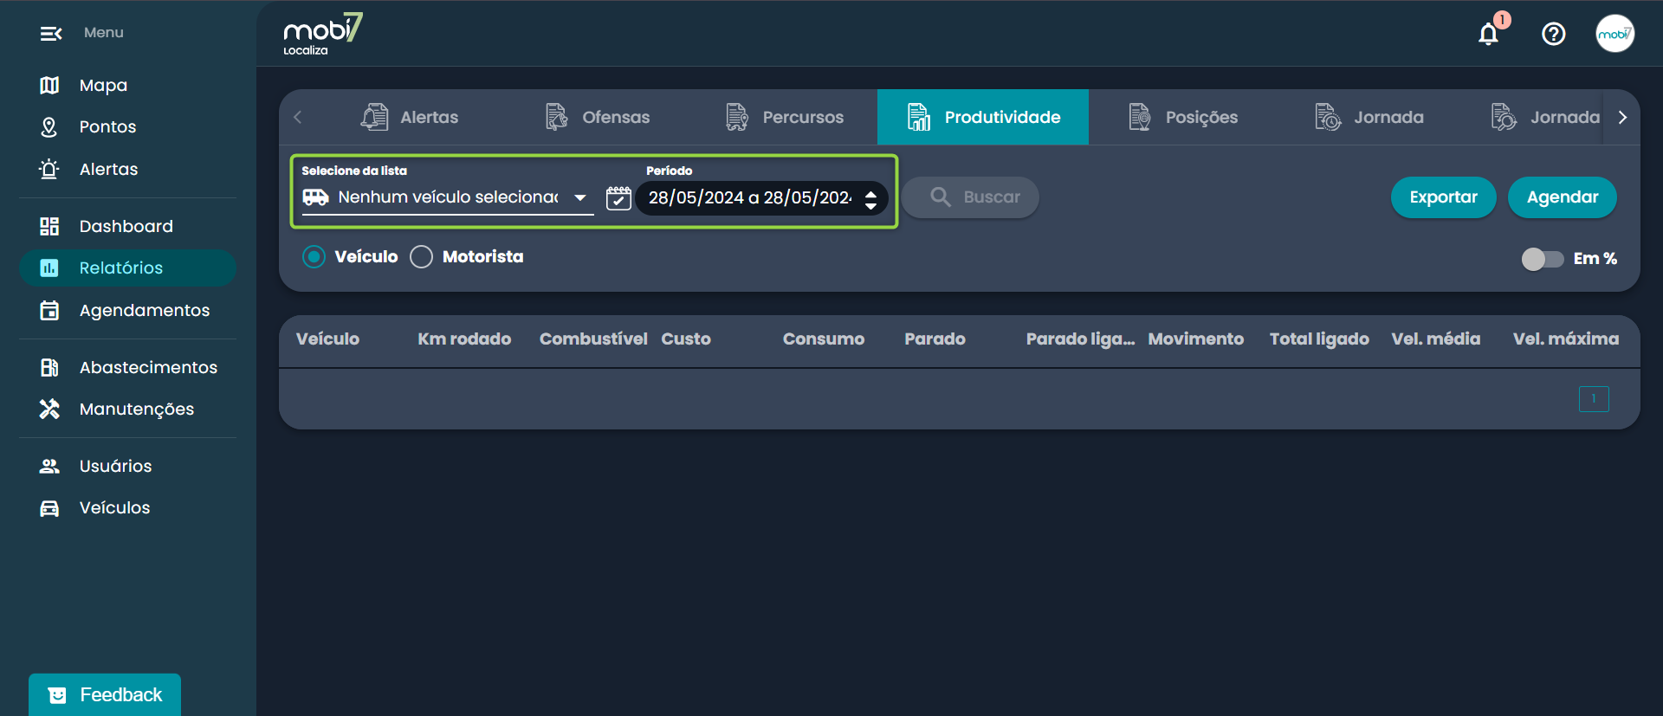Switch to the Posições tab
Screen dimensions: 1663x716
[1183, 117]
